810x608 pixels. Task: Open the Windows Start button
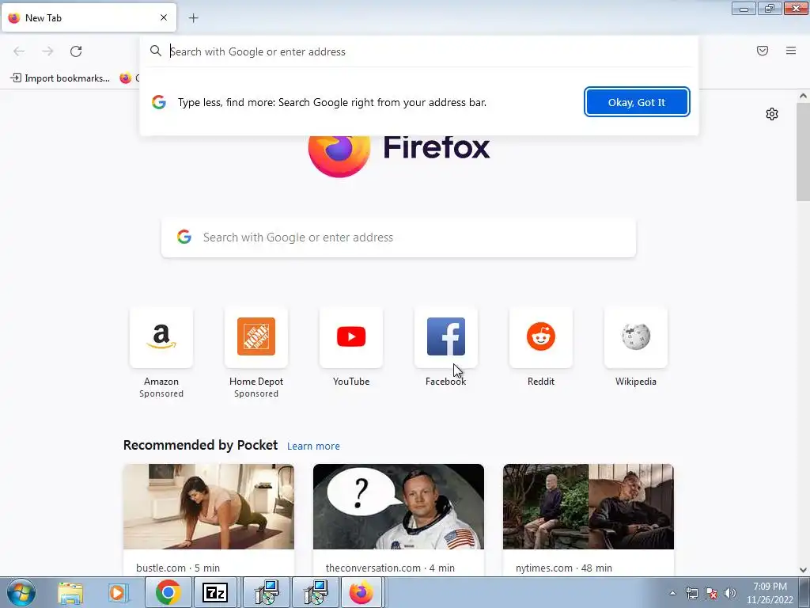pyautogui.click(x=21, y=592)
